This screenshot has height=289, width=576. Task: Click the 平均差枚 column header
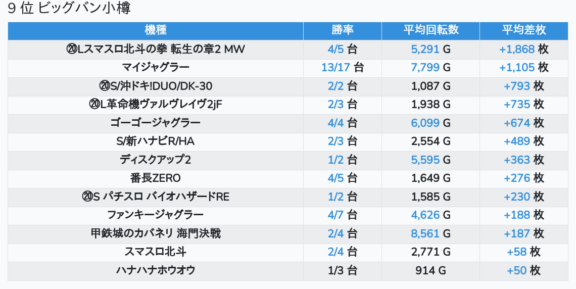click(523, 30)
